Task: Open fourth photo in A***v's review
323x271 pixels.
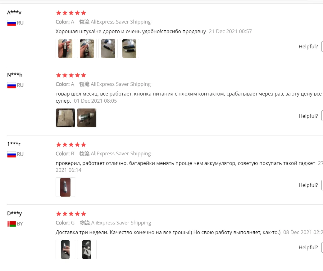Action: (x=130, y=48)
